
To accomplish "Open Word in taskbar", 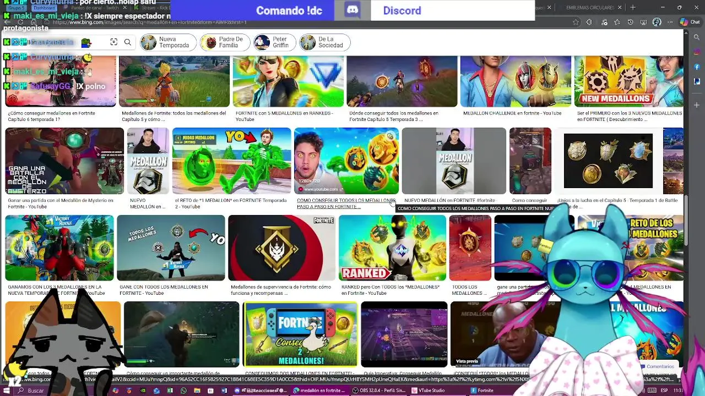I will point(224,391).
